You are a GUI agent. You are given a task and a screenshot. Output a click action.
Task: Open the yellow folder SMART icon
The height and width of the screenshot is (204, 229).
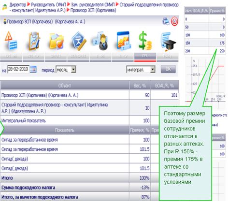pyautogui.click(x=56, y=41)
